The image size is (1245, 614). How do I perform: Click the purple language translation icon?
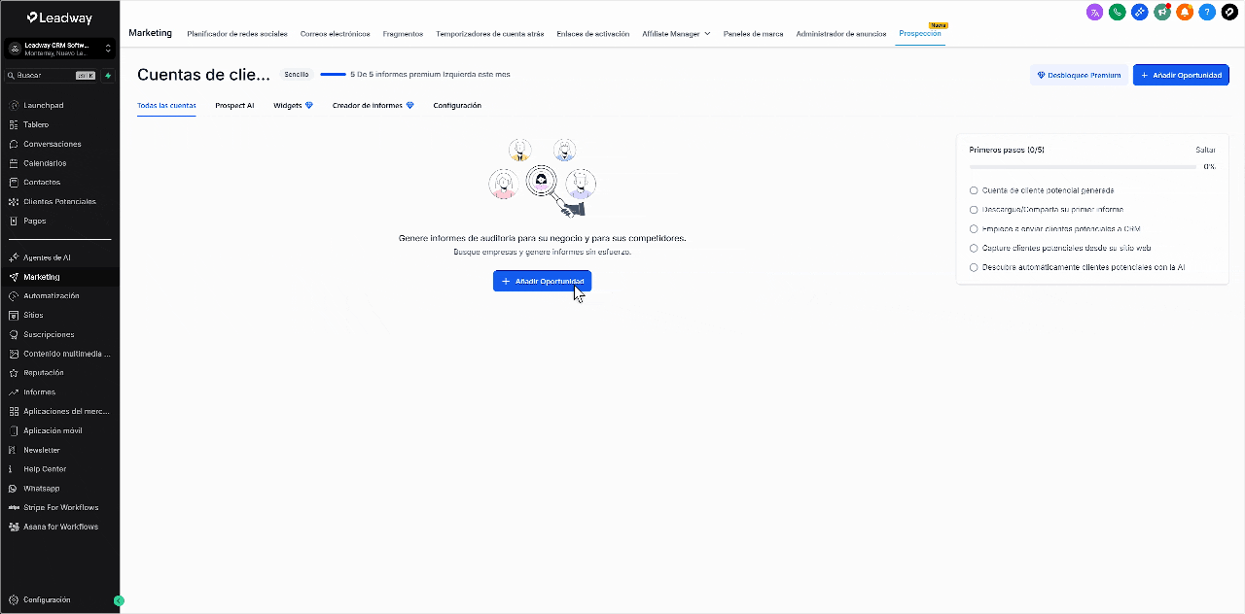tap(1095, 13)
